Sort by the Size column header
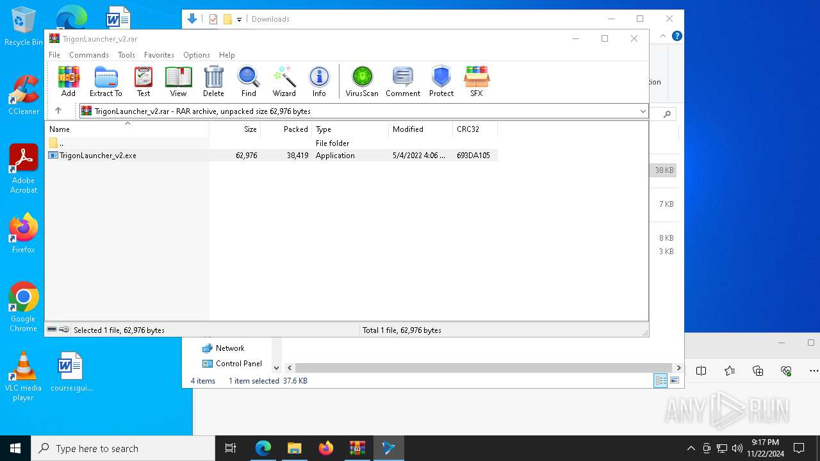820x461 pixels. pyautogui.click(x=235, y=129)
